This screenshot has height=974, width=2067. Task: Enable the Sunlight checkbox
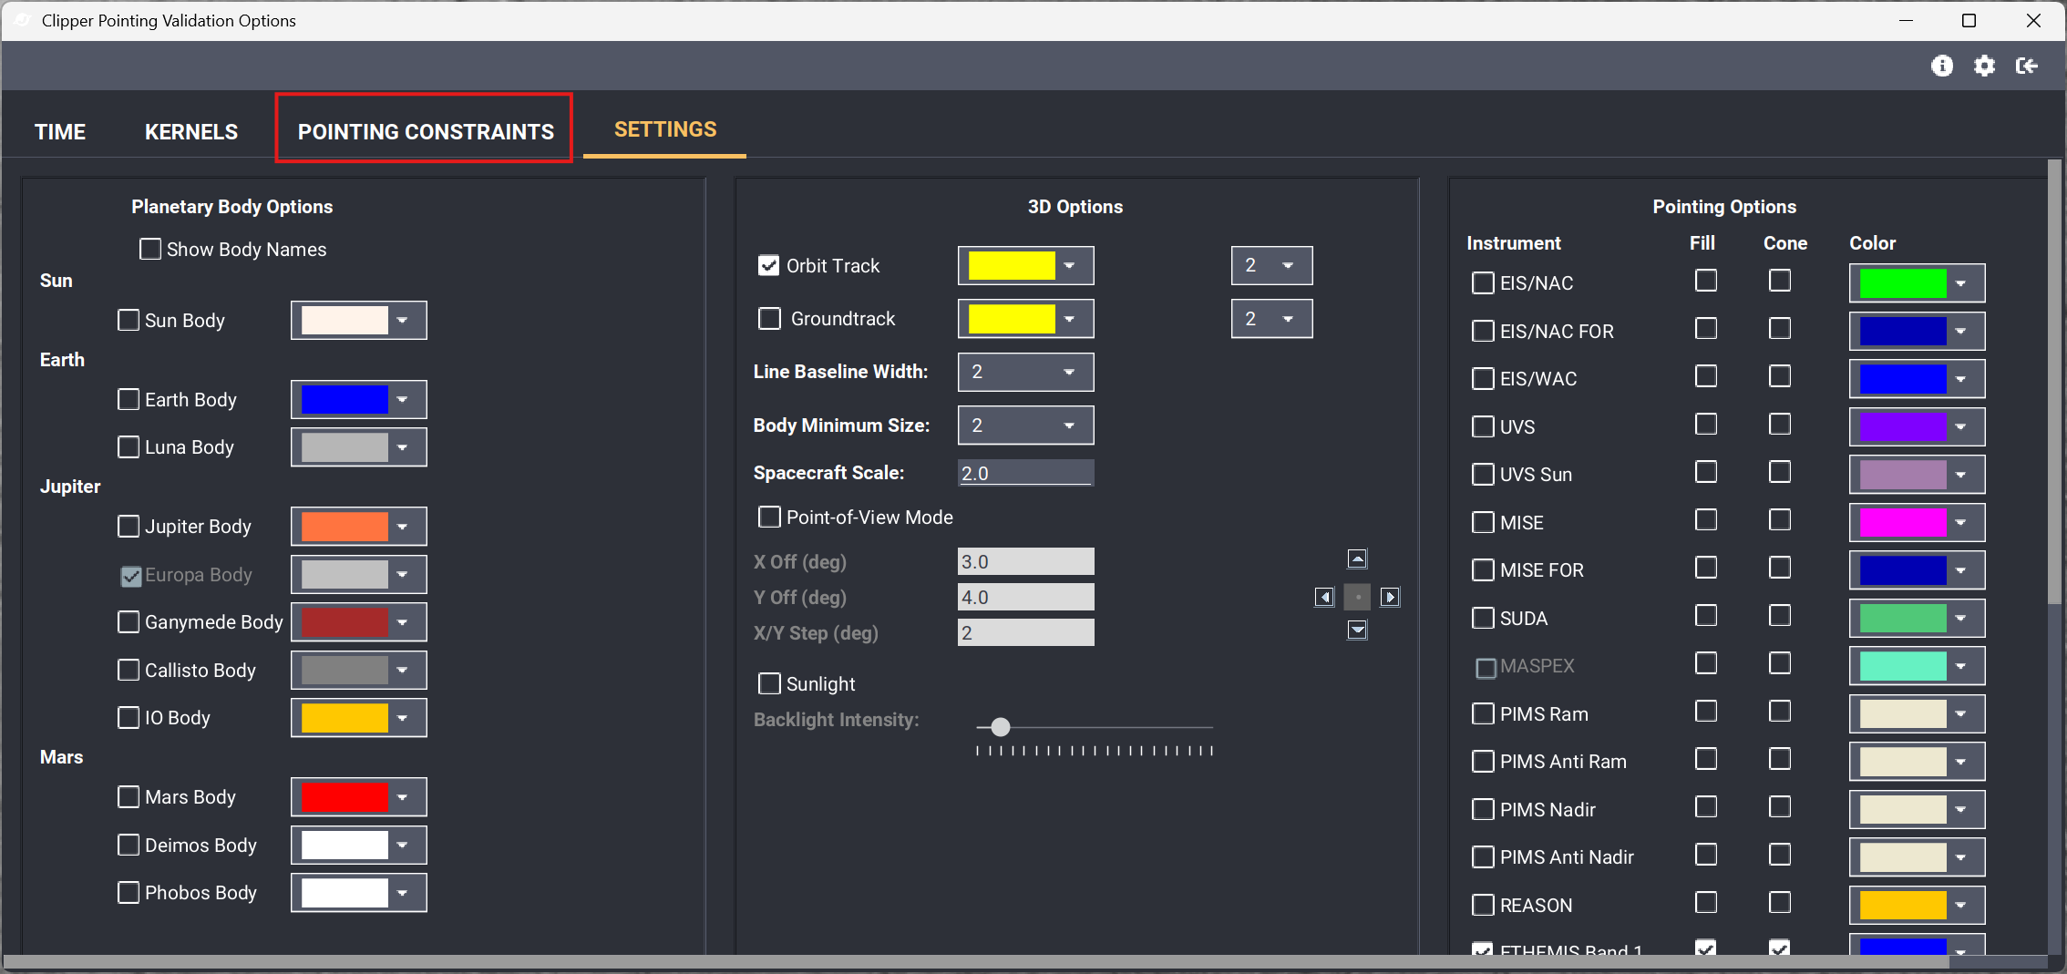click(769, 682)
